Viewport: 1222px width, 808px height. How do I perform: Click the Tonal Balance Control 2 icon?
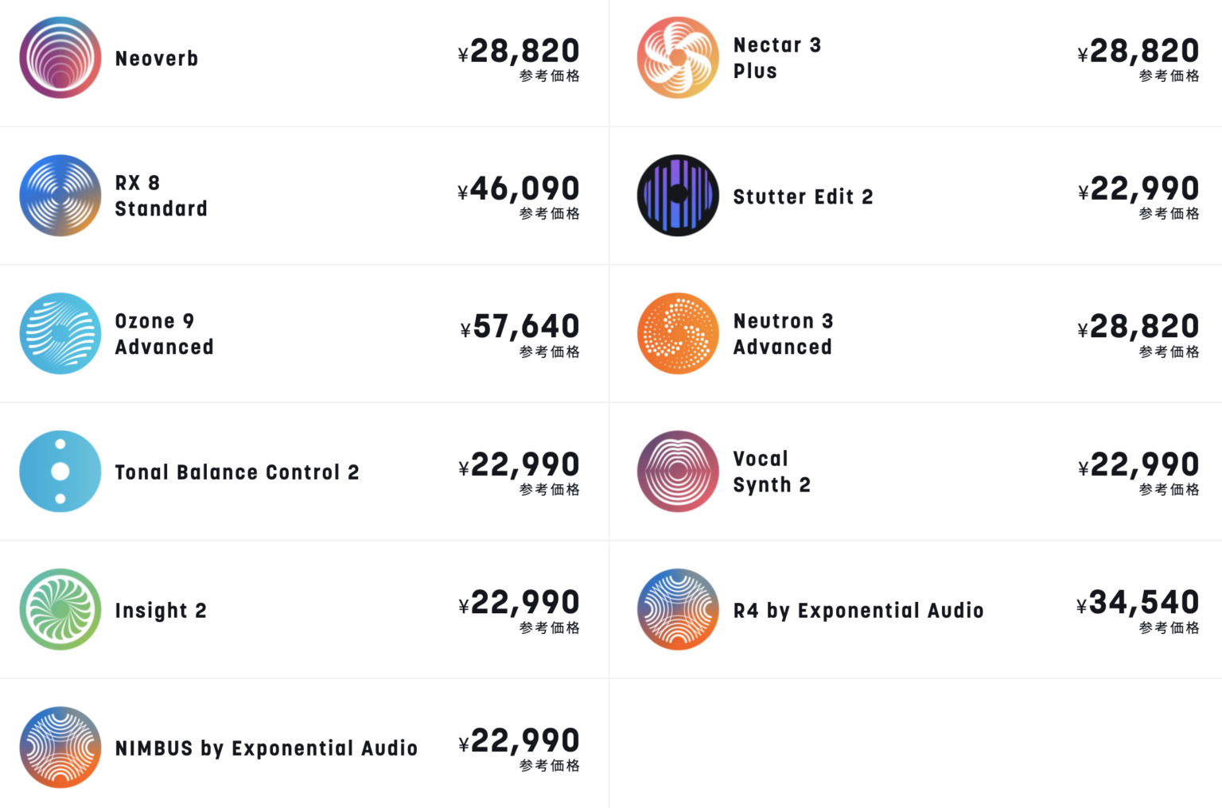click(60, 472)
